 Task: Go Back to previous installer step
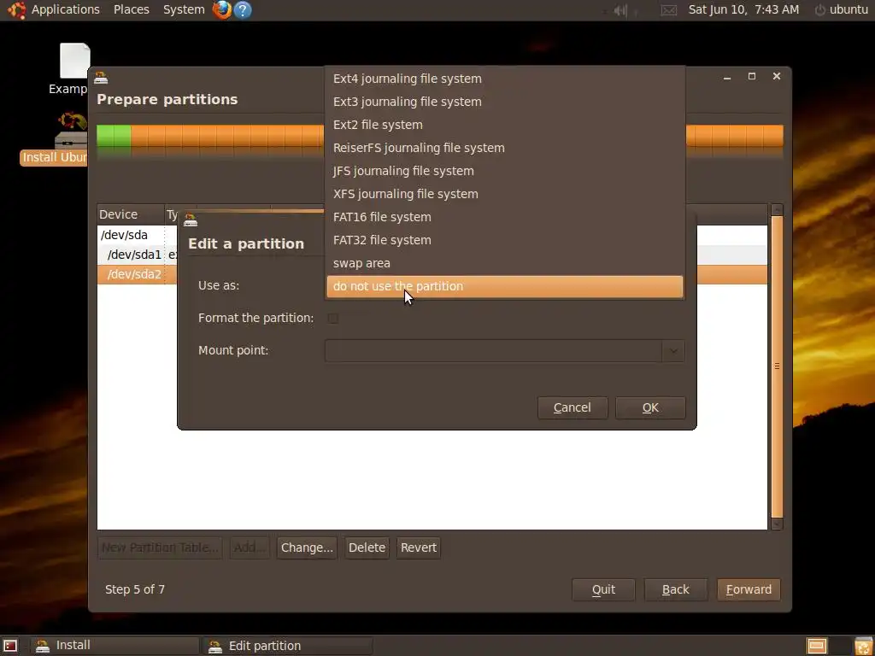click(675, 589)
